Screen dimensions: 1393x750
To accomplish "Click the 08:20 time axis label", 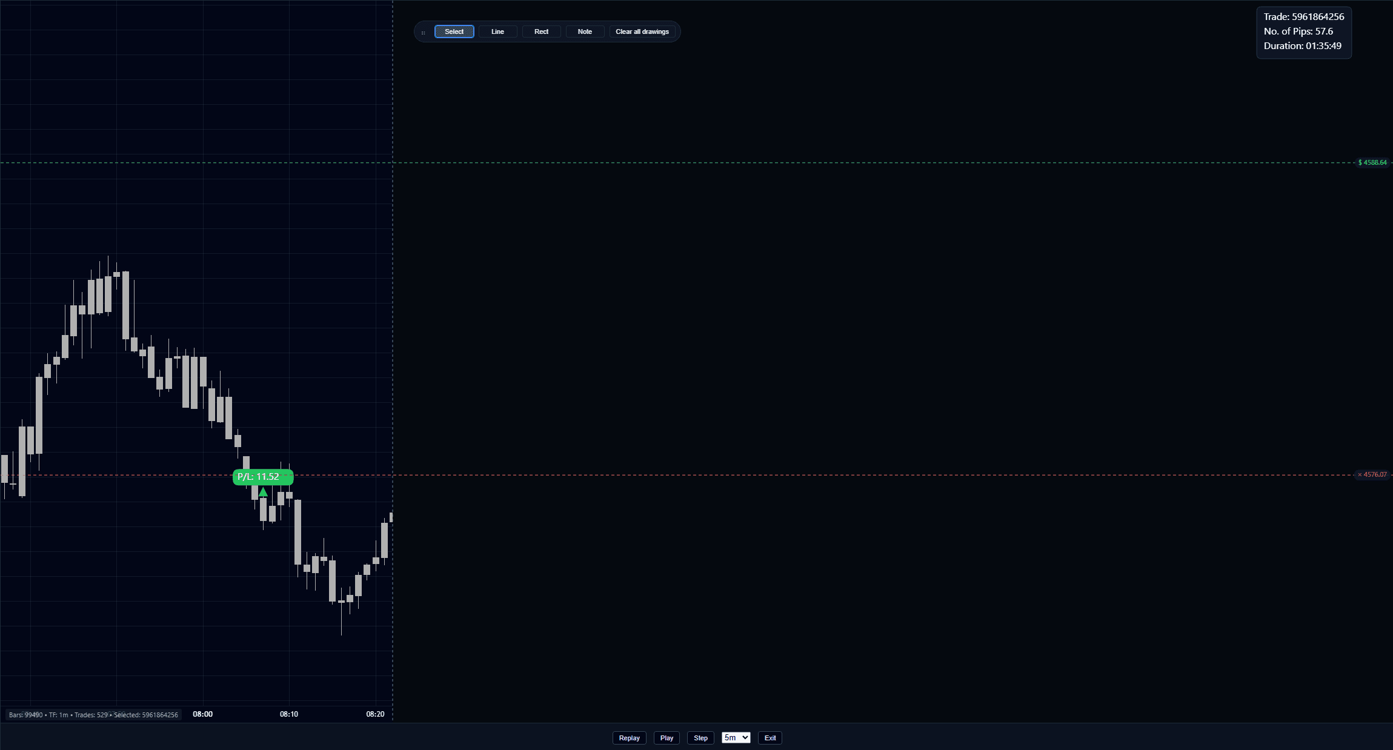I will (x=375, y=714).
